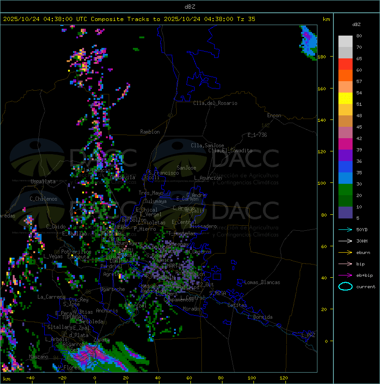Select the dark orange 57-60 dBZ swatch
Viewport: 380px width, 384px height.
coord(345,75)
